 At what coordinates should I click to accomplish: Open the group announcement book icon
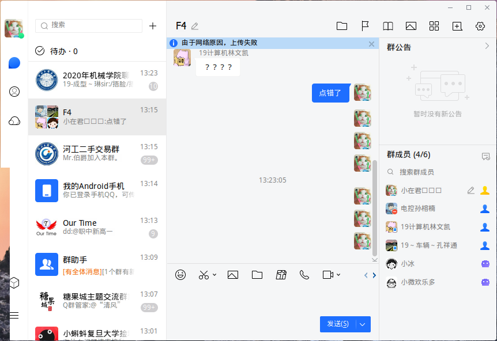387,26
